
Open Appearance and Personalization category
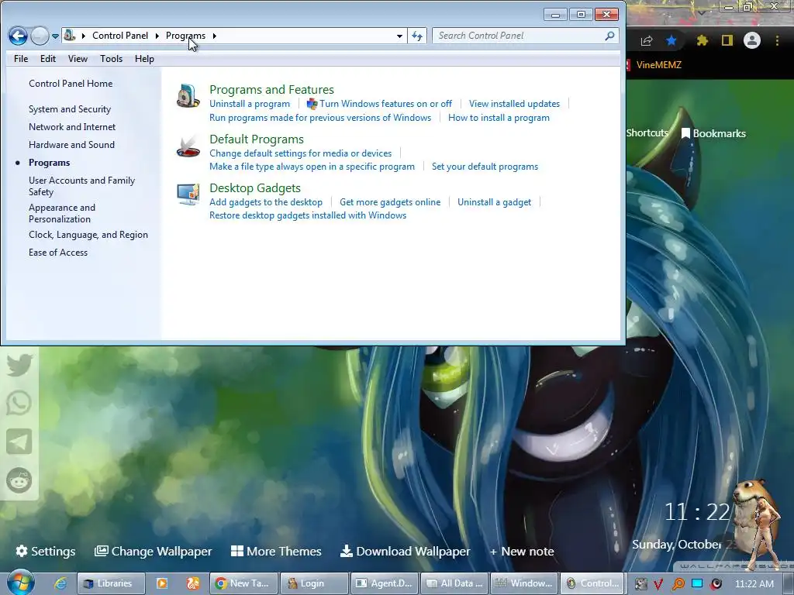click(x=62, y=213)
